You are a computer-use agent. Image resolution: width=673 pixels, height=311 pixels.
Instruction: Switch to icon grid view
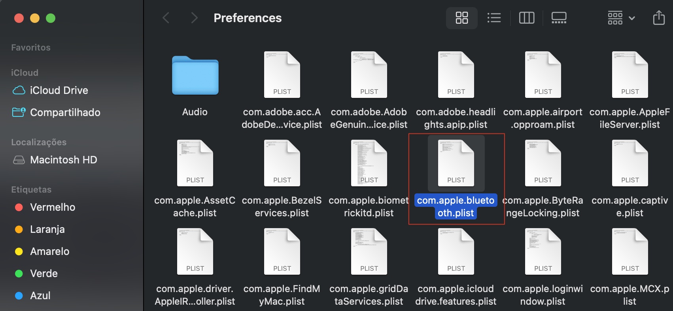pyautogui.click(x=461, y=18)
